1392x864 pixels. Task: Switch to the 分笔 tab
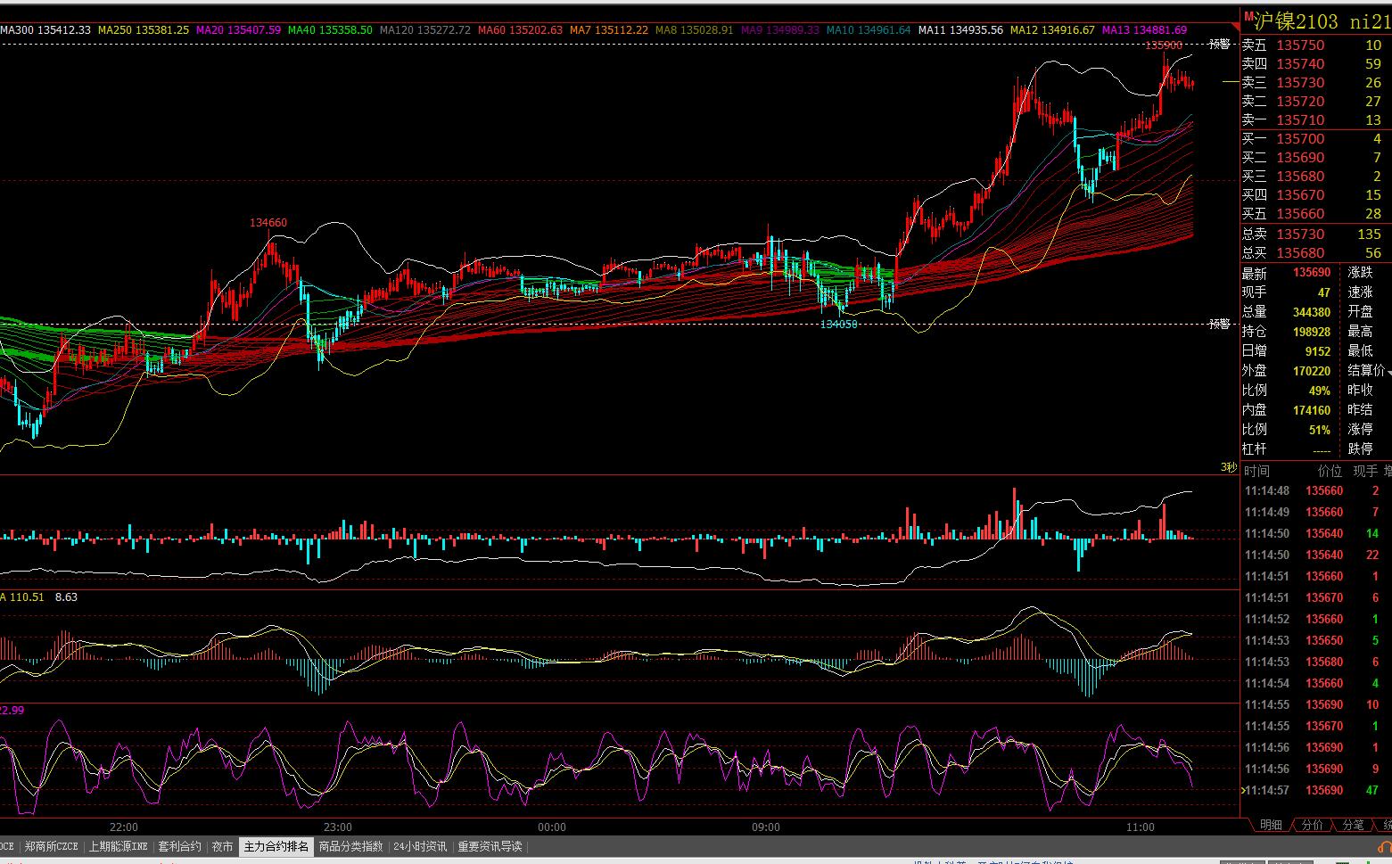pos(1353,825)
